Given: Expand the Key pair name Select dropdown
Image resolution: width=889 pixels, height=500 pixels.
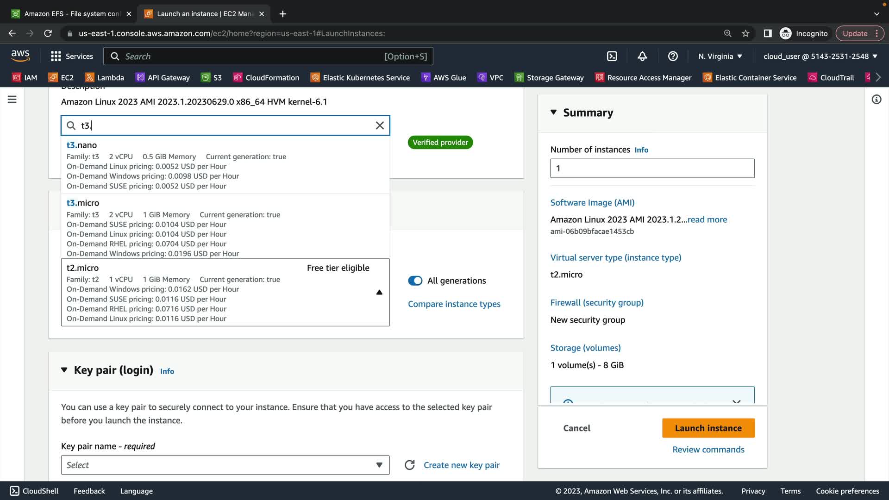Looking at the screenshot, I should click(x=225, y=465).
